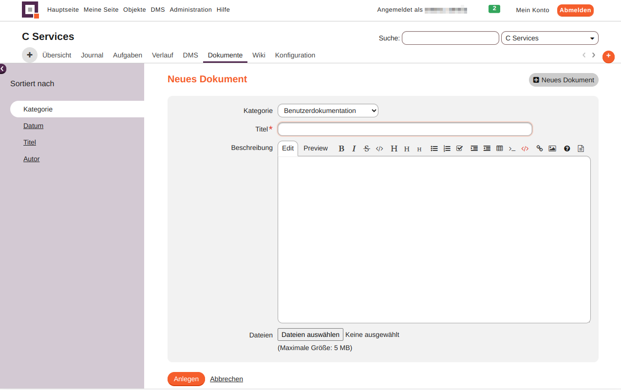Insert a hyperlink using the chain icon
621x390 pixels.
click(539, 149)
